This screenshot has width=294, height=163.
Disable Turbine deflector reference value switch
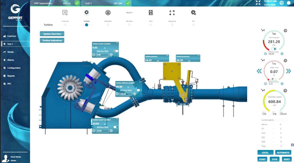tap(139, 90)
